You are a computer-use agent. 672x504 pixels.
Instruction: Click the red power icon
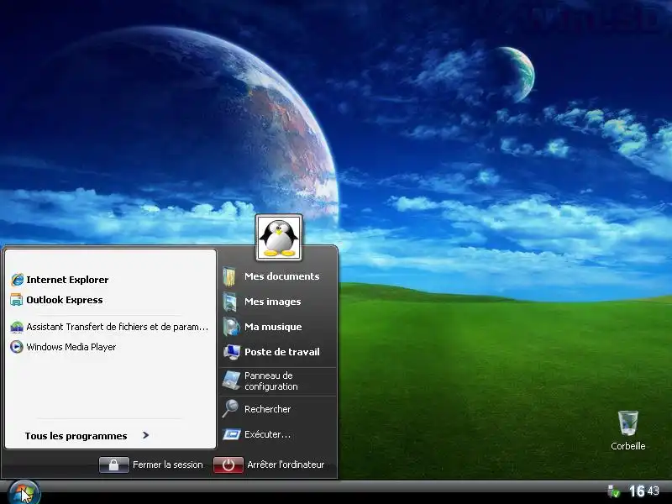pyautogui.click(x=228, y=465)
